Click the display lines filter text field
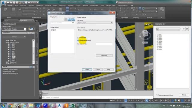192x108 pixels. pyautogui.click(x=61, y=23)
